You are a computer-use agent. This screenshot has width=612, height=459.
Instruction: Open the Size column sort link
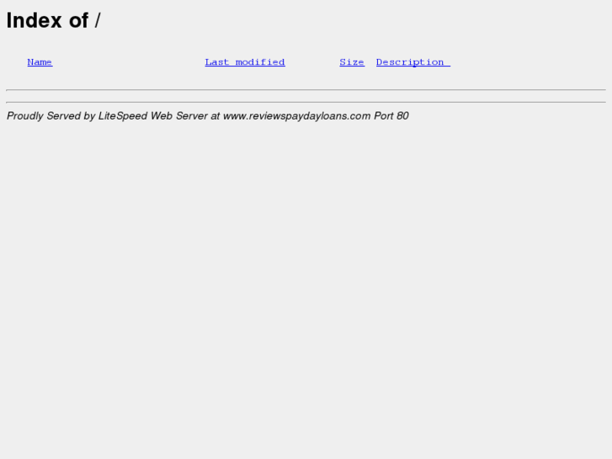[352, 62]
